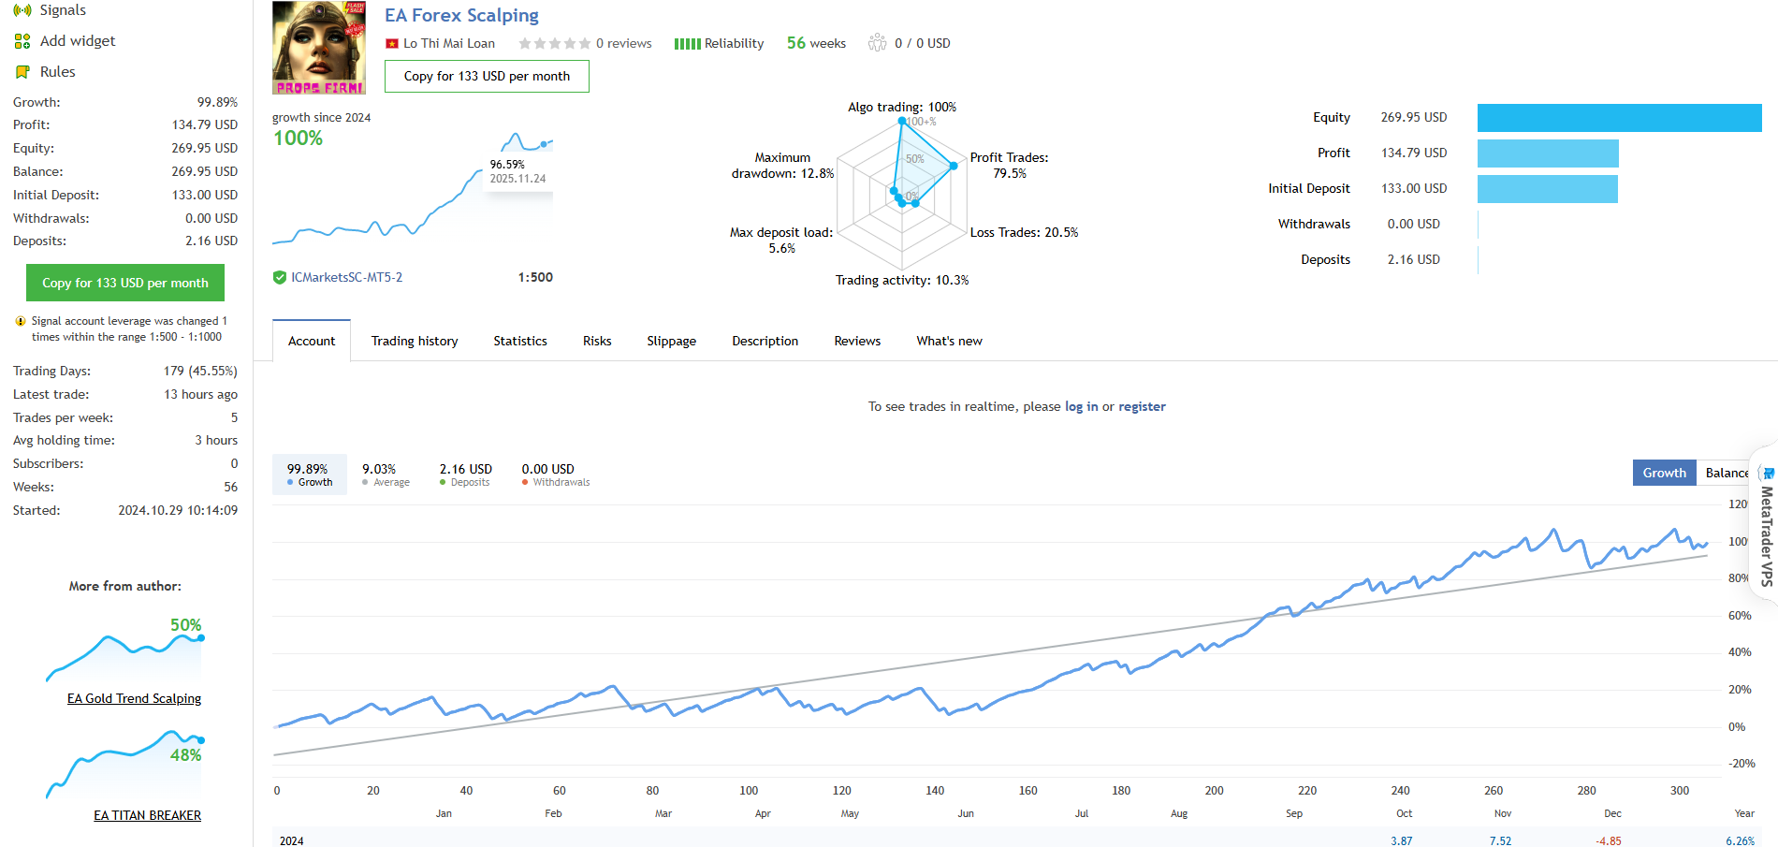Open the Trading history tab
The height and width of the screenshot is (847, 1778).
click(x=415, y=341)
